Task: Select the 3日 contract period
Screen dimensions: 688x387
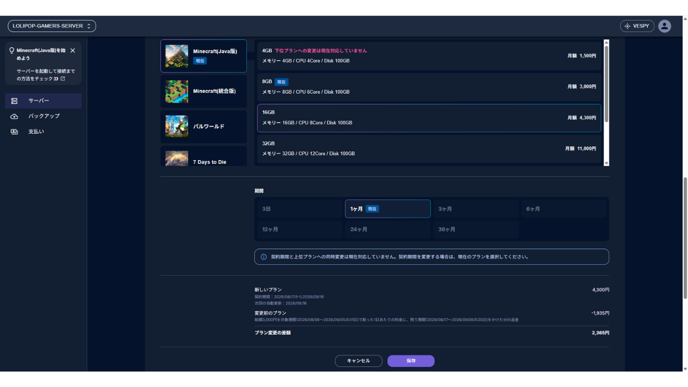Action: pyautogui.click(x=300, y=209)
